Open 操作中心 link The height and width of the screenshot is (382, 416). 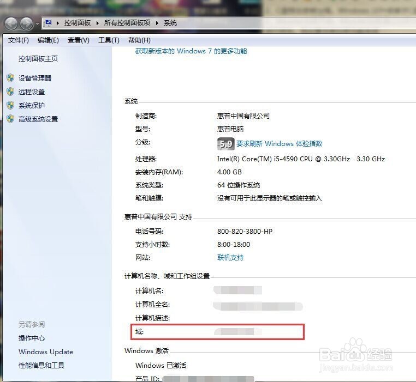click(x=32, y=338)
